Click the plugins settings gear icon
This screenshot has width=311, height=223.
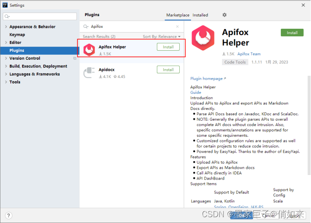(224, 15)
